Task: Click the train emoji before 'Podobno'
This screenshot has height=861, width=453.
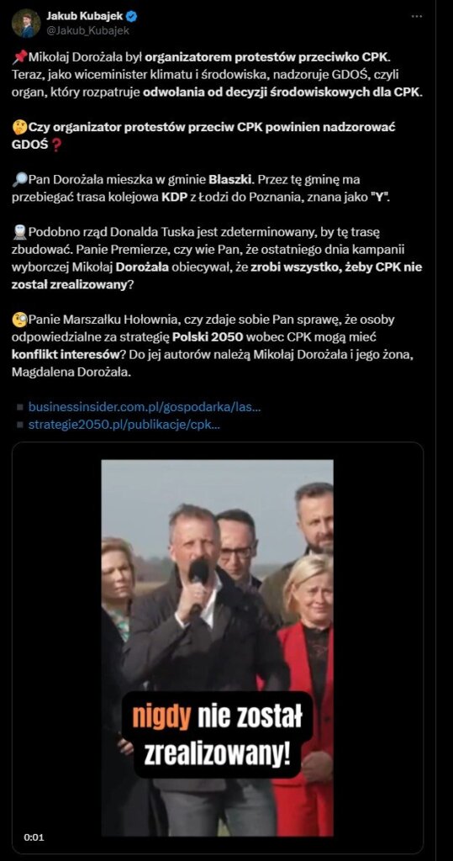Action: click(x=20, y=232)
